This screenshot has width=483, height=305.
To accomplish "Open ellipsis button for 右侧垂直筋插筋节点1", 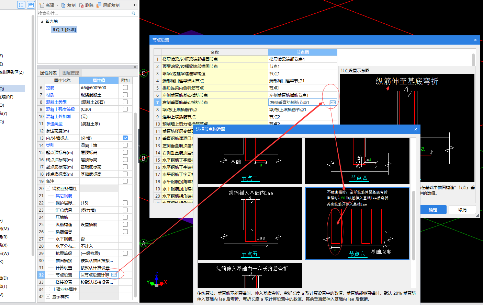I will click(x=333, y=102).
